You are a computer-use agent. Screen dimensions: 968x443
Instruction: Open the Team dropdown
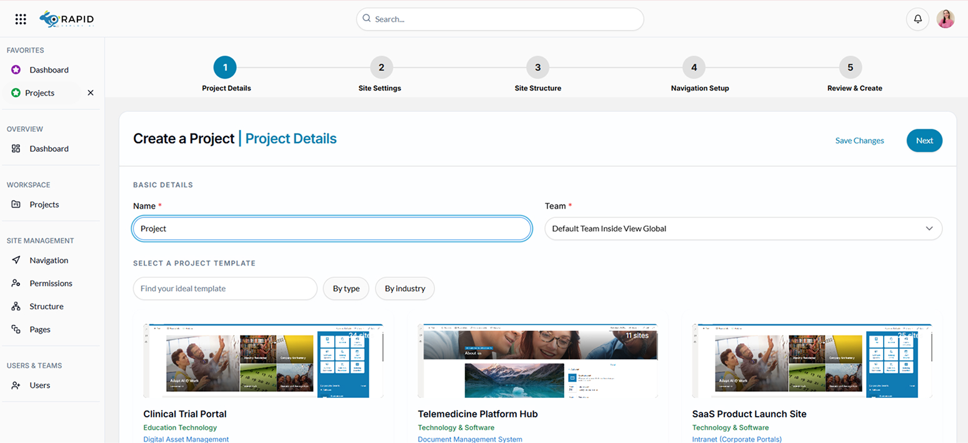pos(742,229)
